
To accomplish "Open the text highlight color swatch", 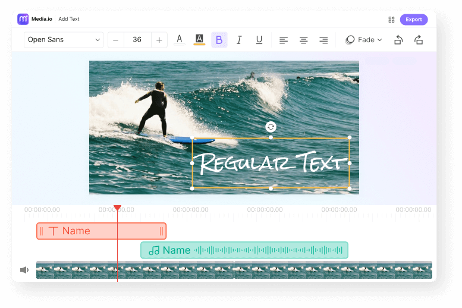I will point(199,40).
